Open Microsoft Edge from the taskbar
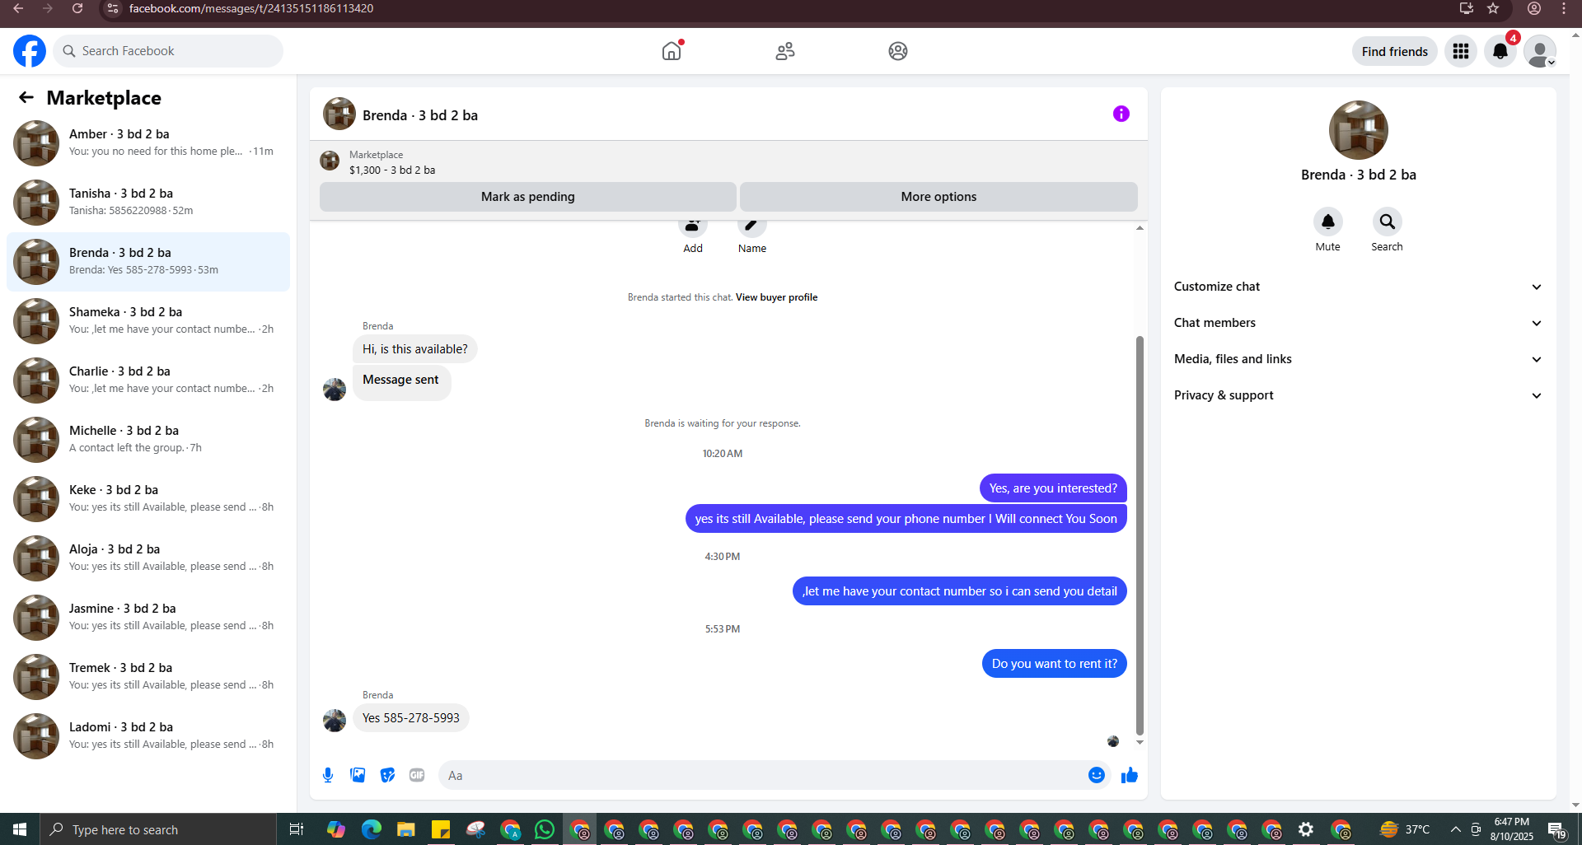 [372, 829]
